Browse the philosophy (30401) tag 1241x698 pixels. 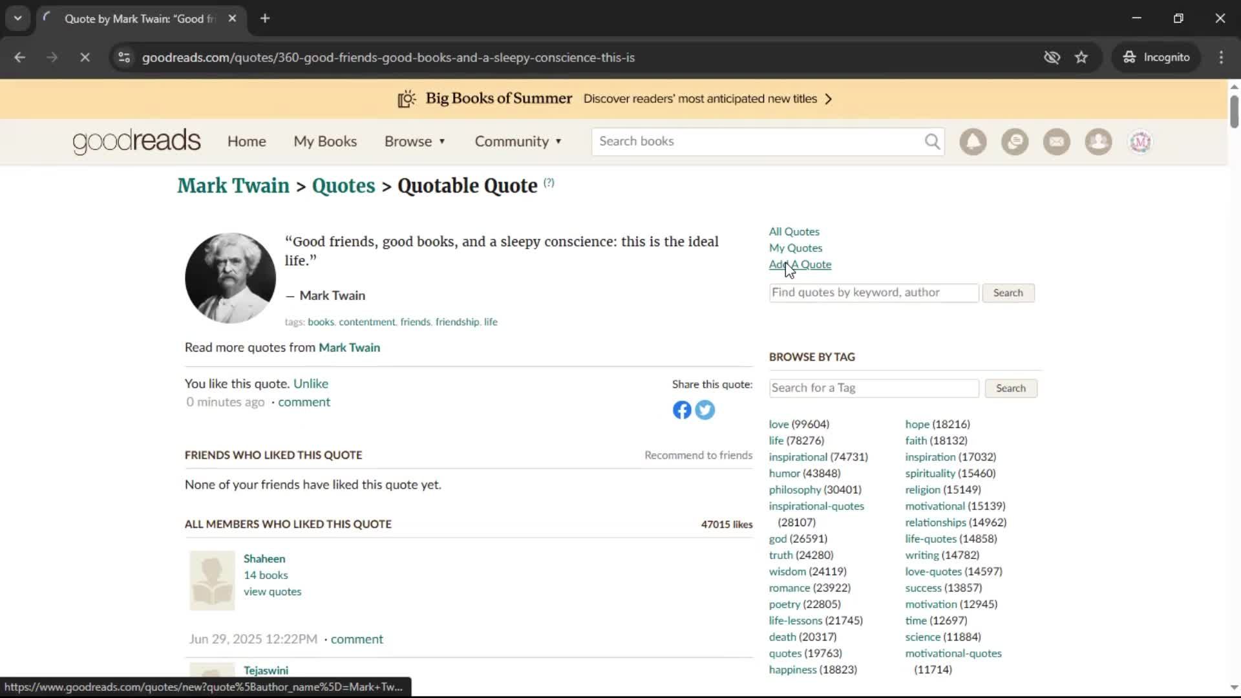click(x=795, y=490)
